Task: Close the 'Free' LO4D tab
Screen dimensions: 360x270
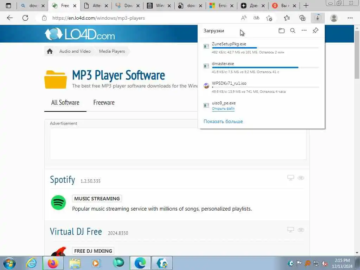Action: [x=75, y=6]
